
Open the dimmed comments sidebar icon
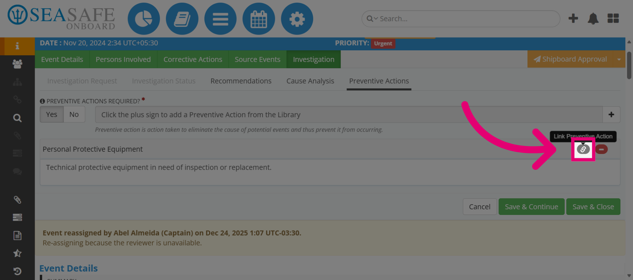[17, 171]
